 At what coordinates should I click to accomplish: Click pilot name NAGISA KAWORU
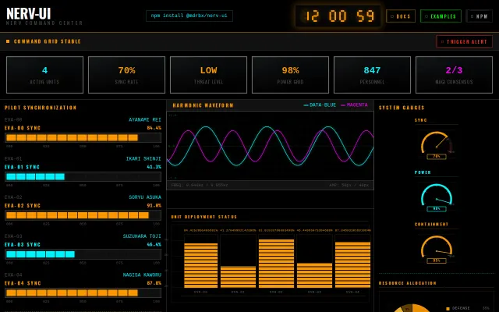[142, 275]
